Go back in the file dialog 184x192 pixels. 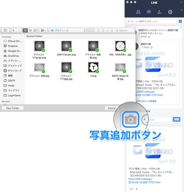pos(14,30)
